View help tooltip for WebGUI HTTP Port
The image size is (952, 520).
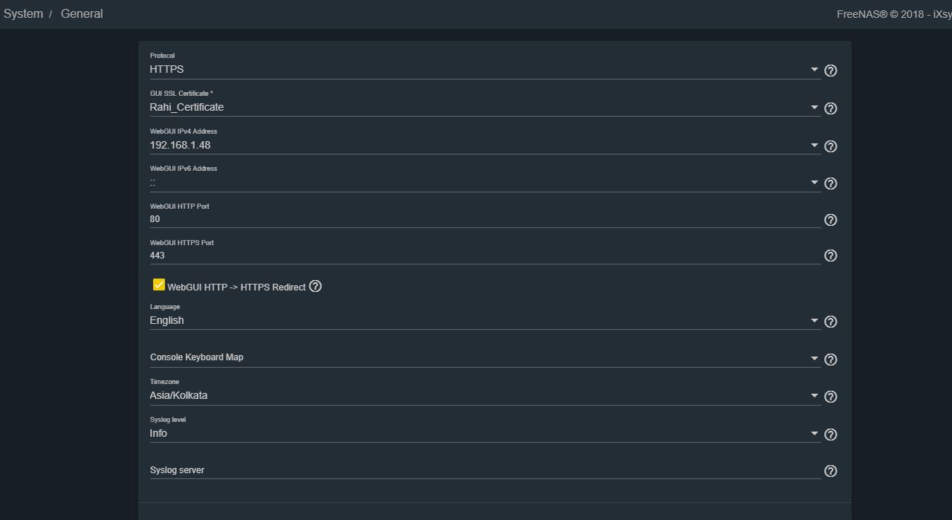pos(831,220)
